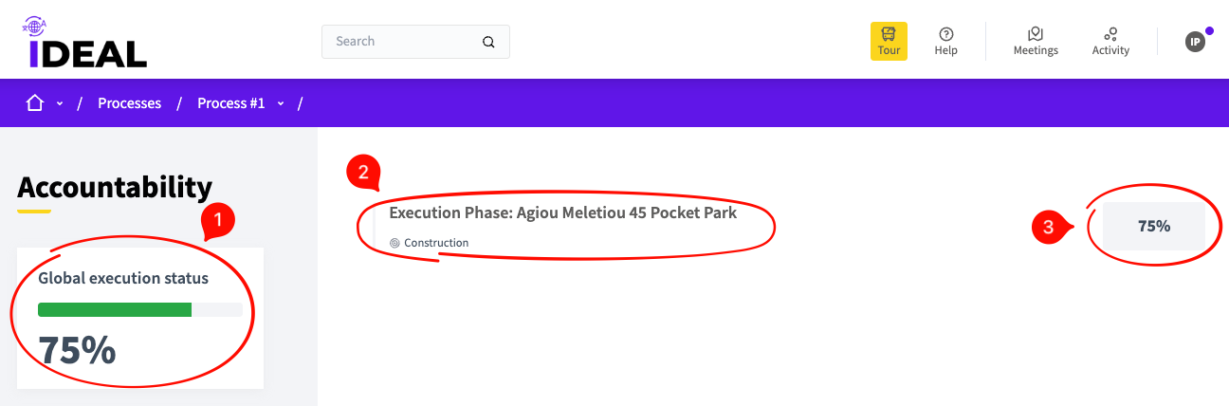Click the 75% badge on the right
The width and height of the screenshot is (1229, 406).
coord(1154,227)
